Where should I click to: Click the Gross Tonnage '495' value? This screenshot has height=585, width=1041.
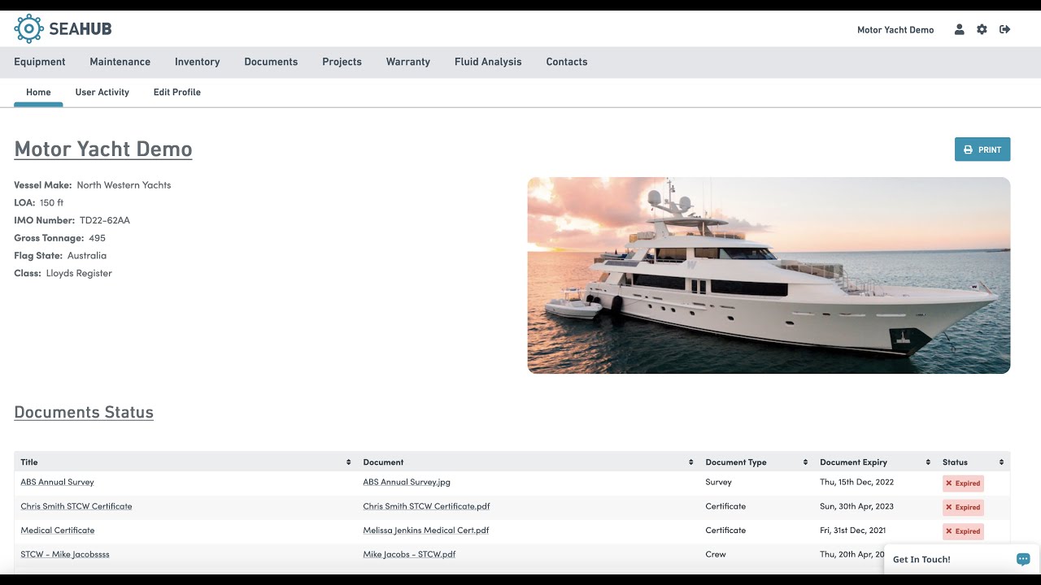coord(97,238)
